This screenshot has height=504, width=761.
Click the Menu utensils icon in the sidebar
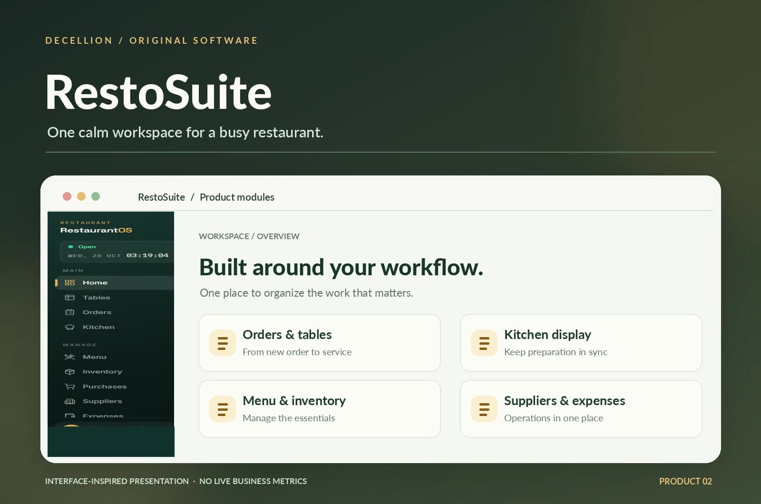[x=70, y=357]
